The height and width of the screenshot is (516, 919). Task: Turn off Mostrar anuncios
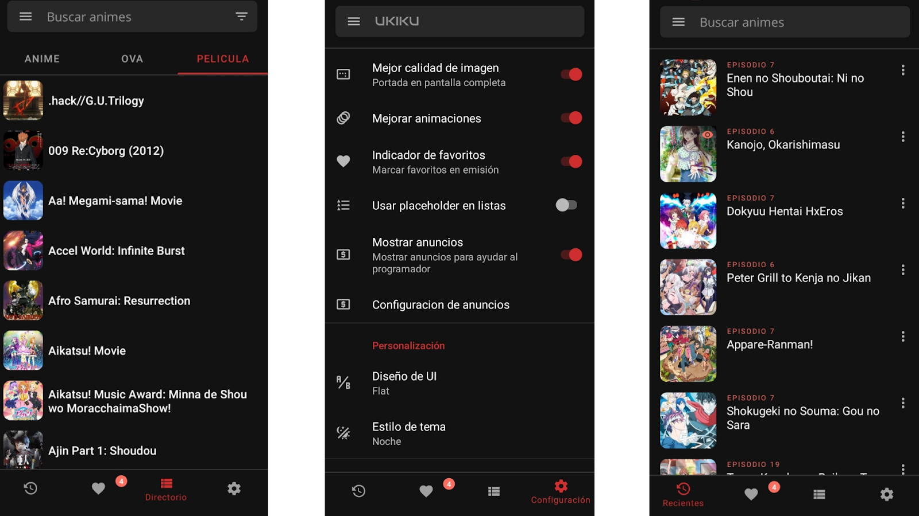569,255
